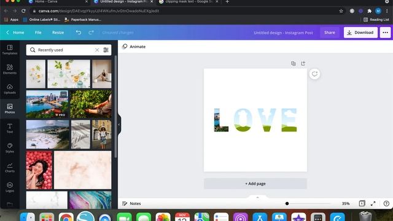393x221 pixels.
Task: Open the Text panel
Action: point(10,128)
